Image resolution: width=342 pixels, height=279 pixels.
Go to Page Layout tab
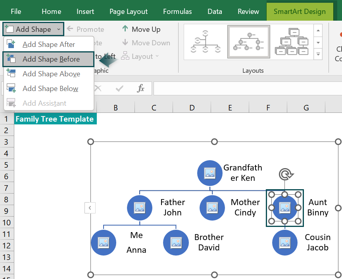point(129,12)
